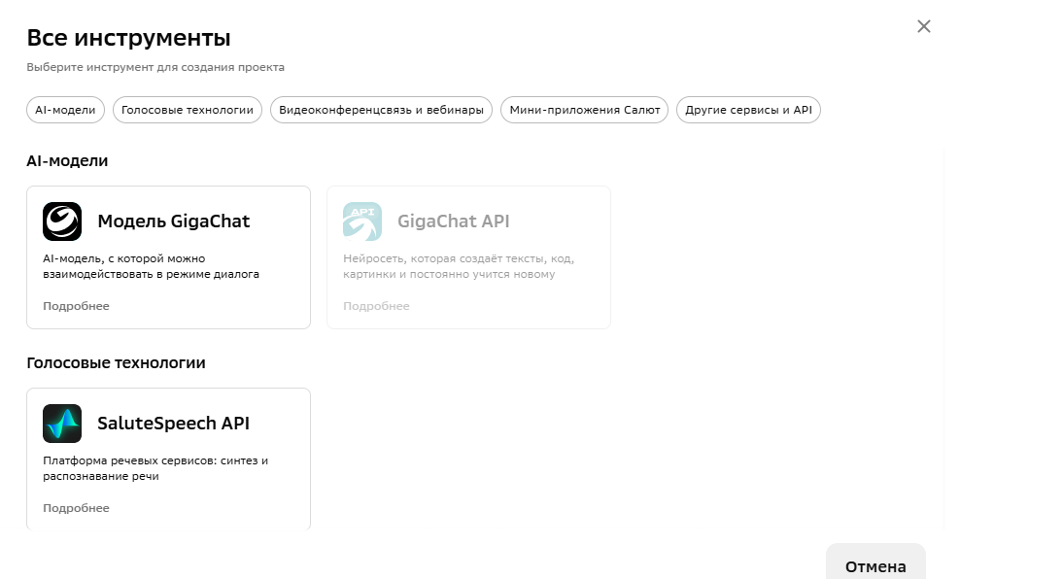
Task: Click the SaluteSpeech API waveform icon
Action: 62,424
